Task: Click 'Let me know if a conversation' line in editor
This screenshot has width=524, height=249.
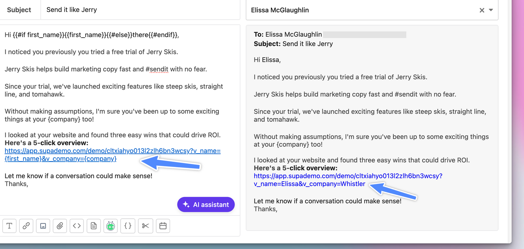Action: (79, 176)
